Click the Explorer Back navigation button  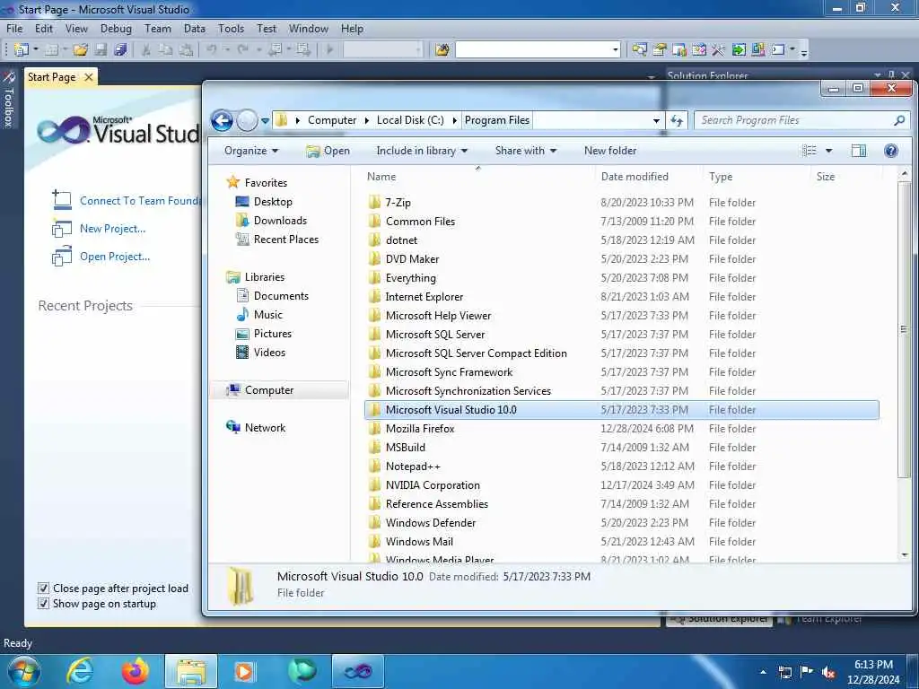coord(223,121)
